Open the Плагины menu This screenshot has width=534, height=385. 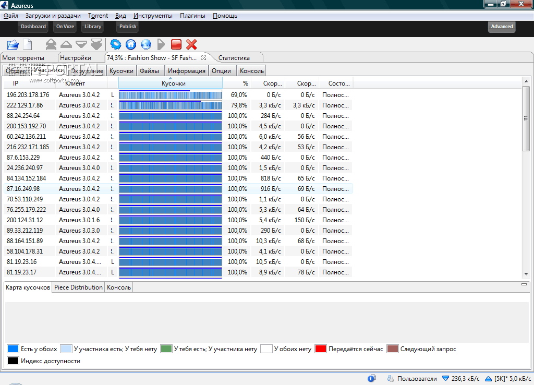(x=193, y=16)
